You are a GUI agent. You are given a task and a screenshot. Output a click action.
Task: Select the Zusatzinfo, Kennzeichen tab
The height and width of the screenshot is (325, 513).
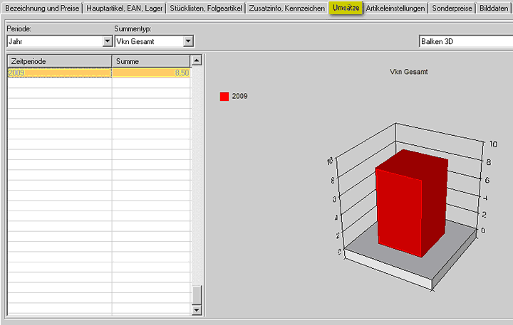pyautogui.click(x=287, y=8)
